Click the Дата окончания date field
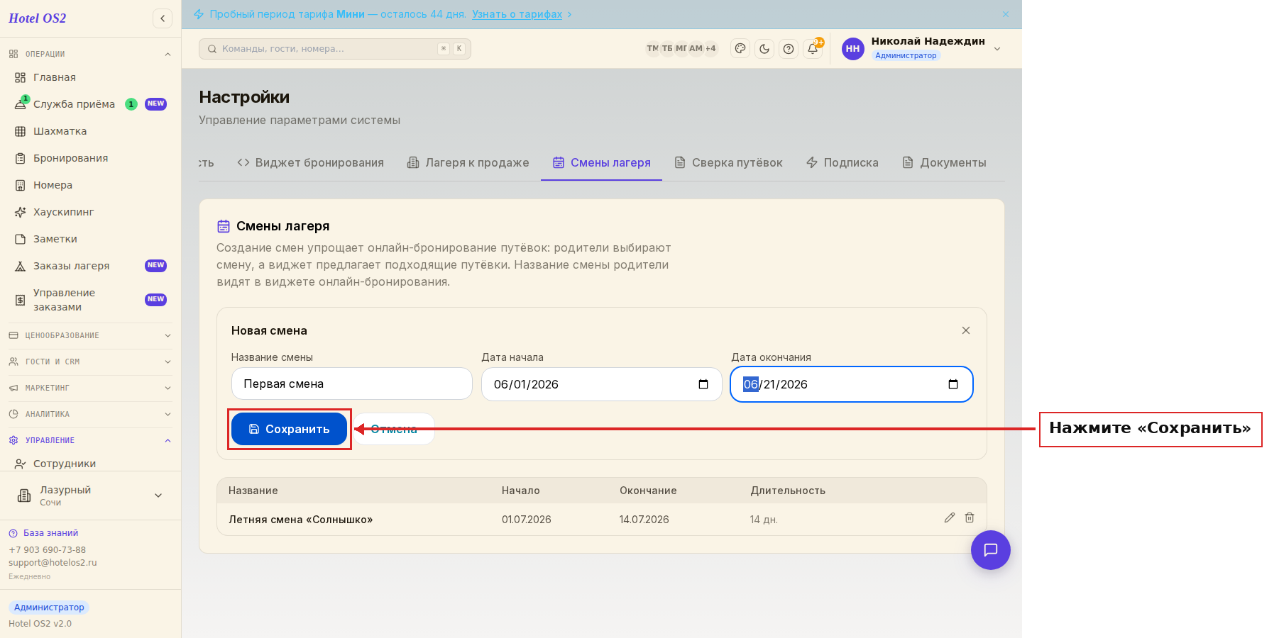This screenshot has height=638, width=1279. pos(852,384)
